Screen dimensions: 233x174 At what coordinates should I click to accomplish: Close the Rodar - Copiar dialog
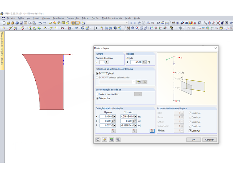pyautogui.click(x=216, y=48)
